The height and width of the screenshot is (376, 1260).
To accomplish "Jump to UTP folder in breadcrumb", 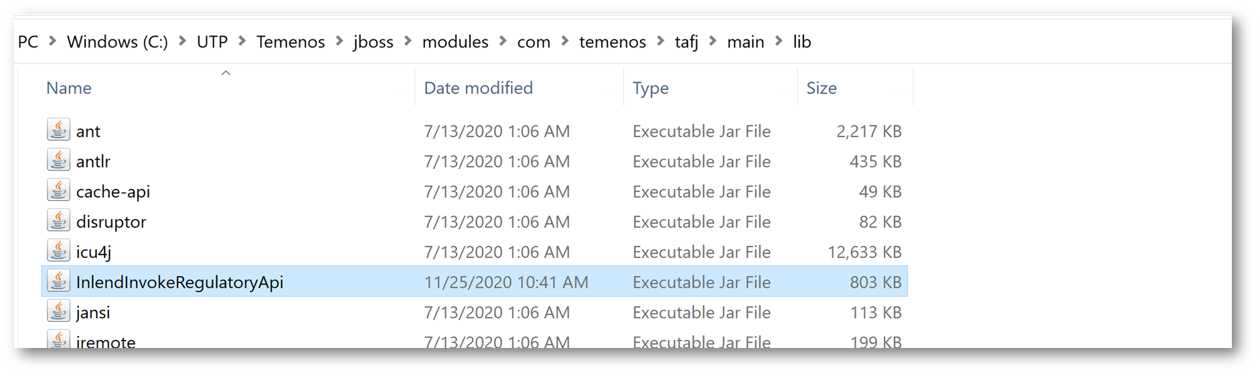I will click(x=212, y=42).
